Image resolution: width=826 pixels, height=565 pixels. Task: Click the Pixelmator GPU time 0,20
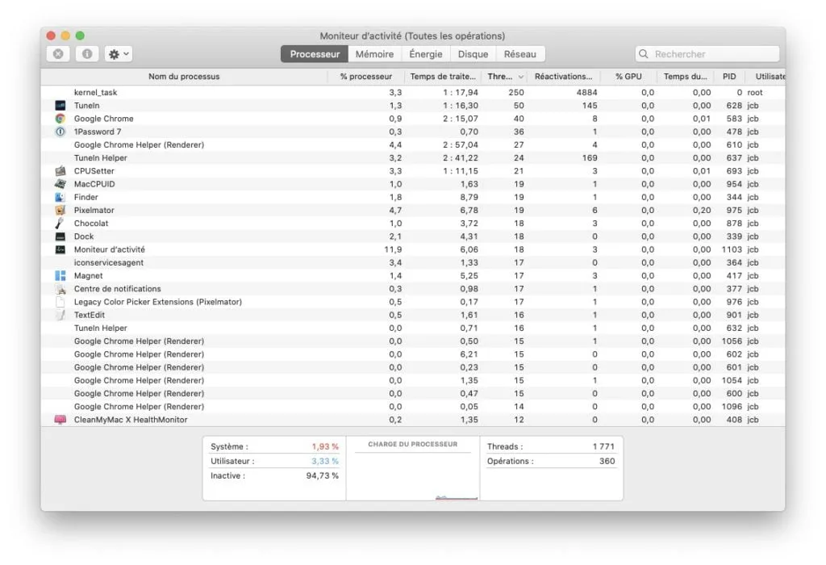pyautogui.click(x=702, y=211)
